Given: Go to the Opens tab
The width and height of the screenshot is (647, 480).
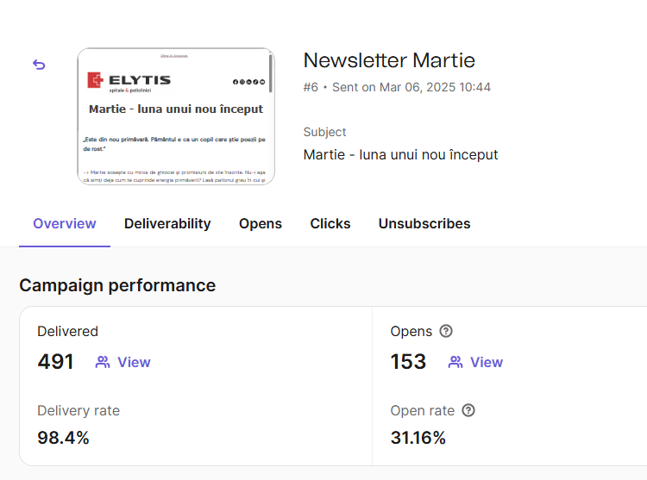Looking at the screenshot, I should coord(261,223).
